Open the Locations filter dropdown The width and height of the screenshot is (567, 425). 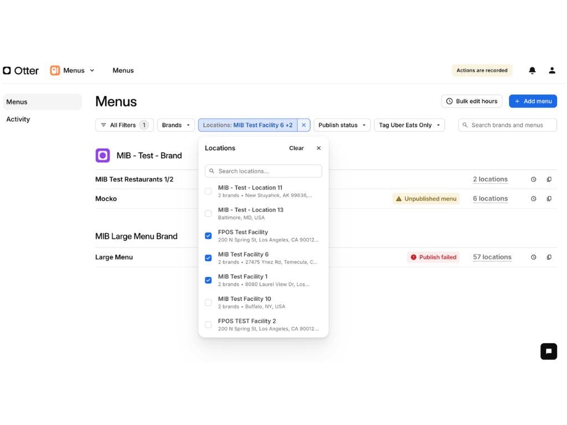tap(248, 125)
